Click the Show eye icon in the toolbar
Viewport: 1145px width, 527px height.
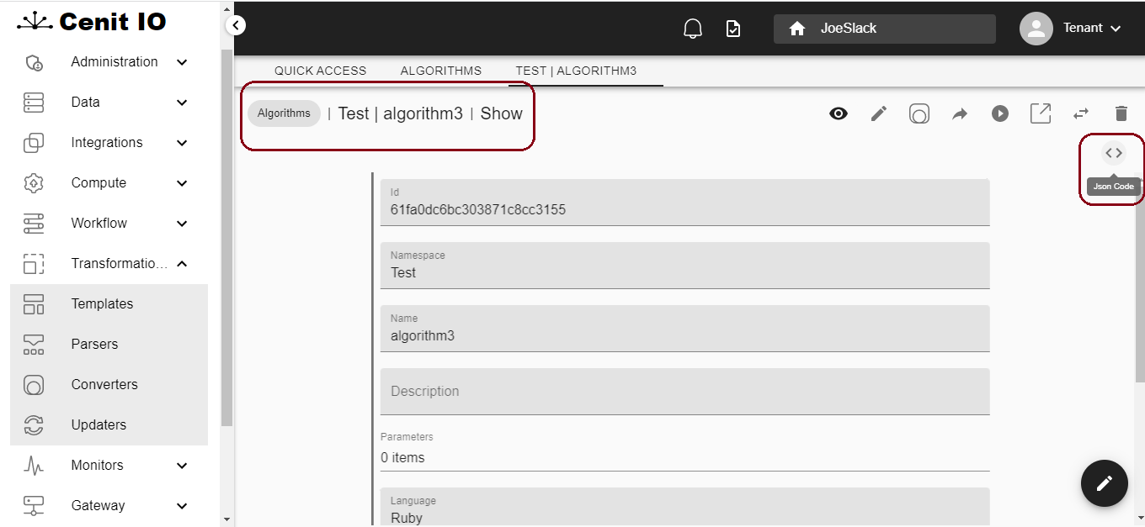pos(839,113)
